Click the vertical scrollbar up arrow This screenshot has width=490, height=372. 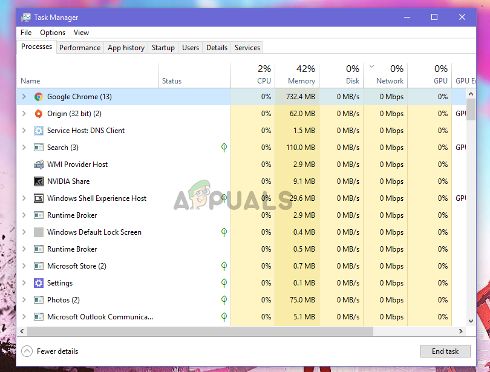tap(471, 94)
